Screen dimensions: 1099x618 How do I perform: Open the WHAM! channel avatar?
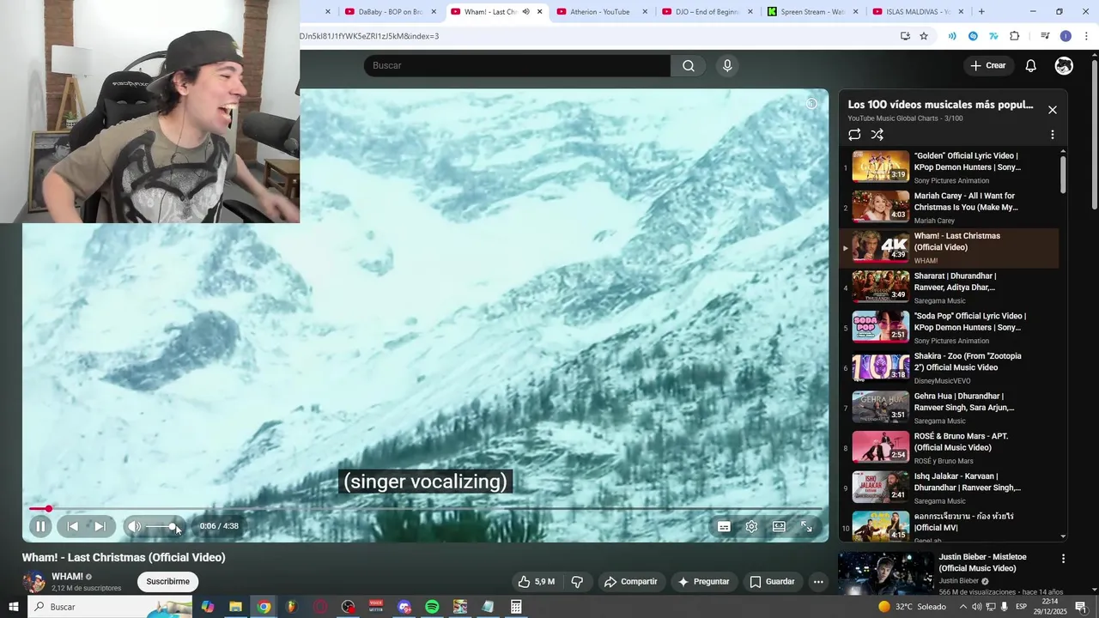tap(34, 581)
